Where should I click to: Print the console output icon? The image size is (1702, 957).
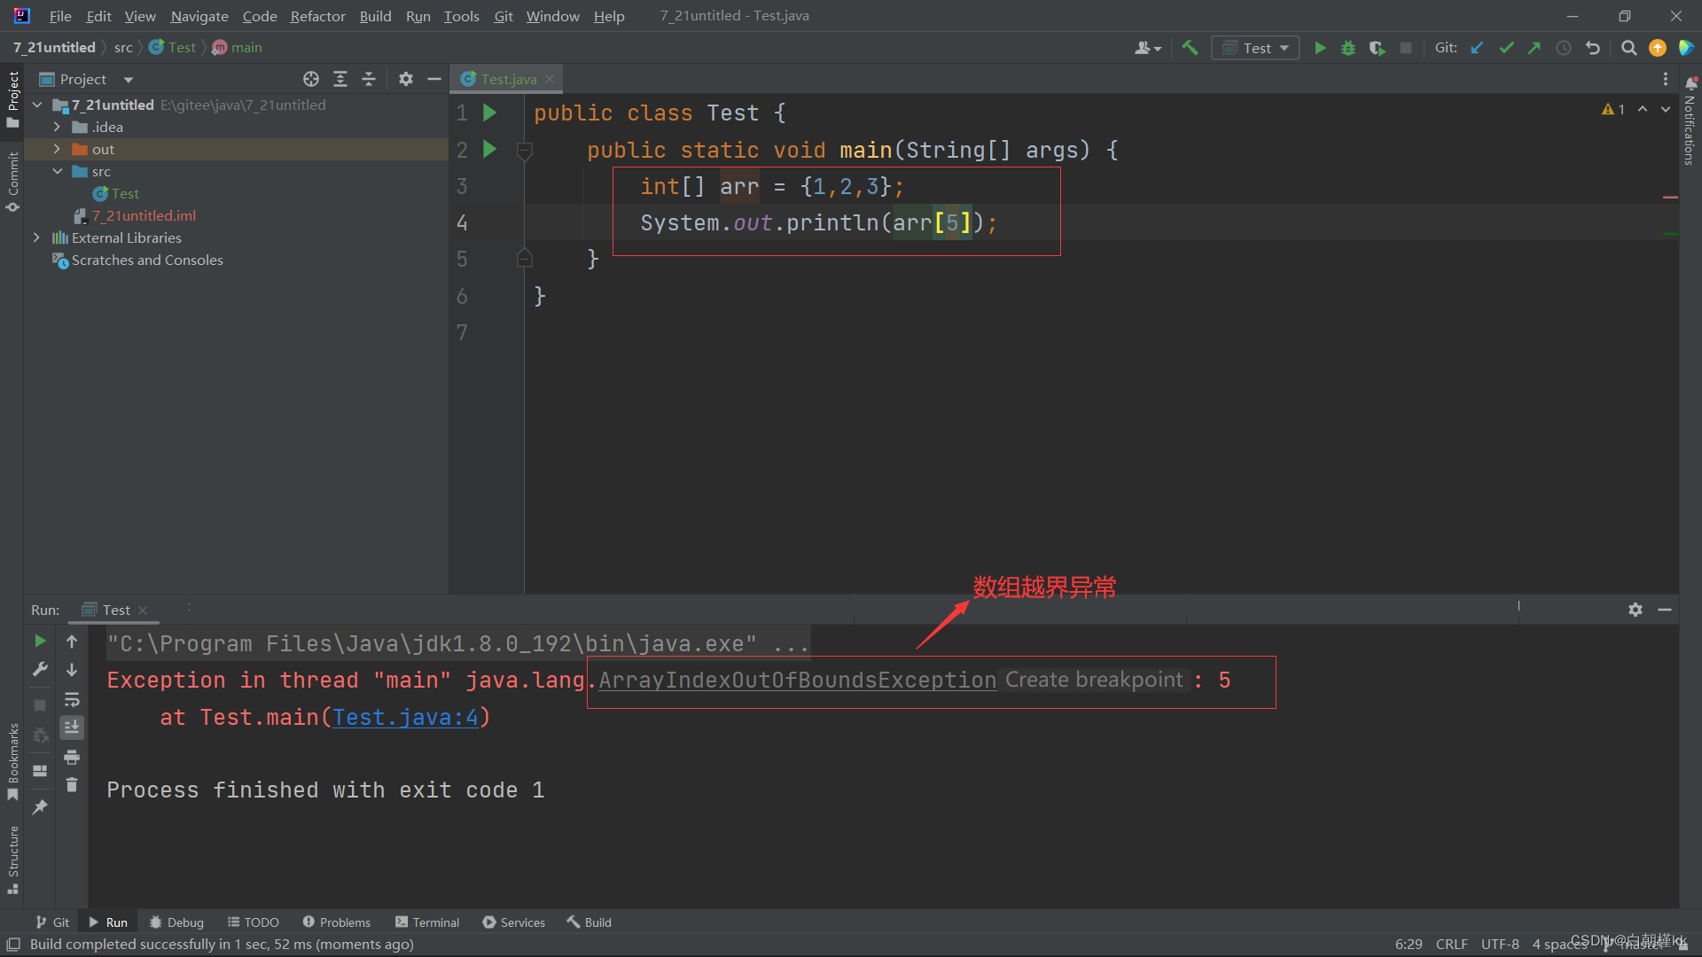pyautogui.click(x=72, y=757)
